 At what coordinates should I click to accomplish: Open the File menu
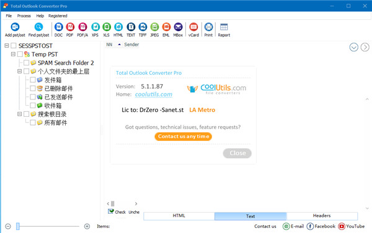pos(9,16)
